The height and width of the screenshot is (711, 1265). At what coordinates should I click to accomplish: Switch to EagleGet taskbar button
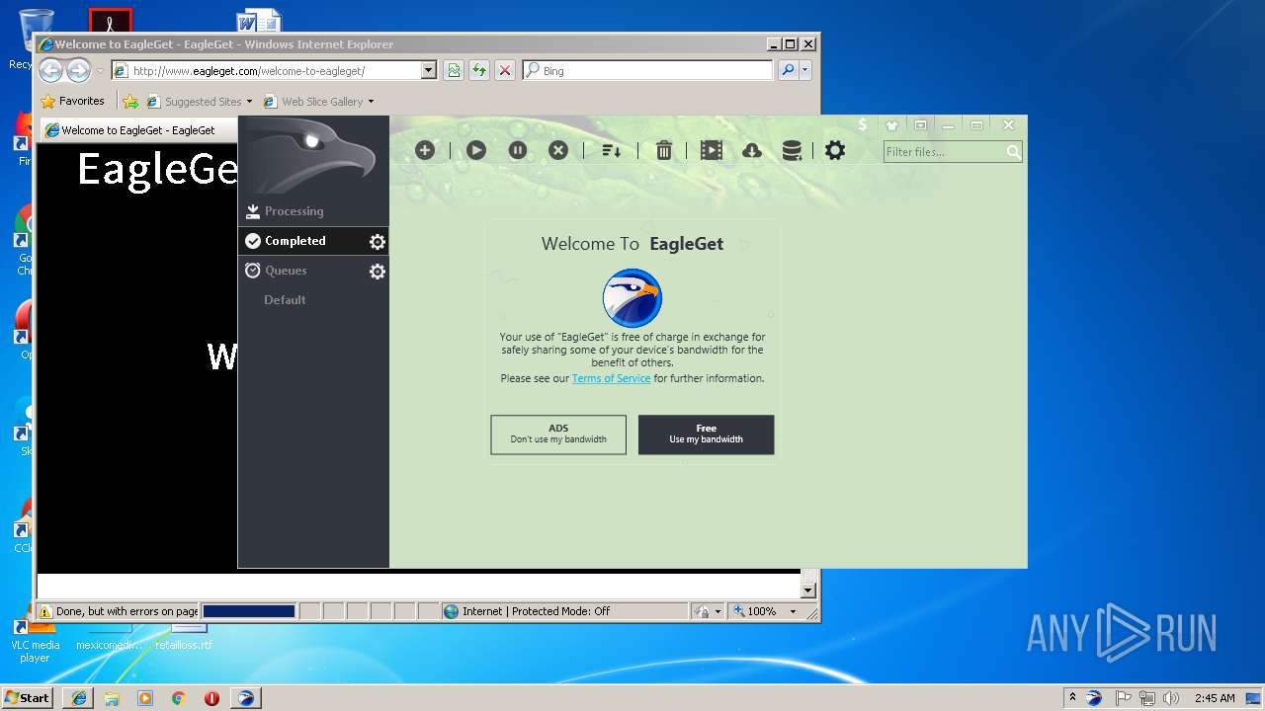(246, 697)
